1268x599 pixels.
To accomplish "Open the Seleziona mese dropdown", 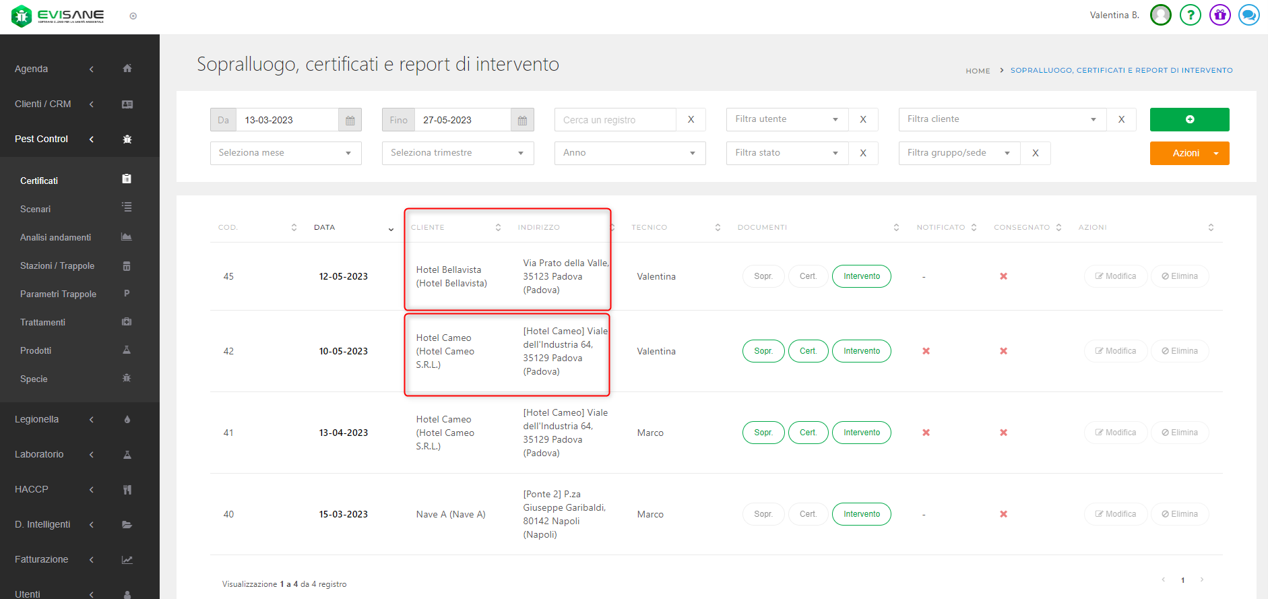I will pos(286,153).
